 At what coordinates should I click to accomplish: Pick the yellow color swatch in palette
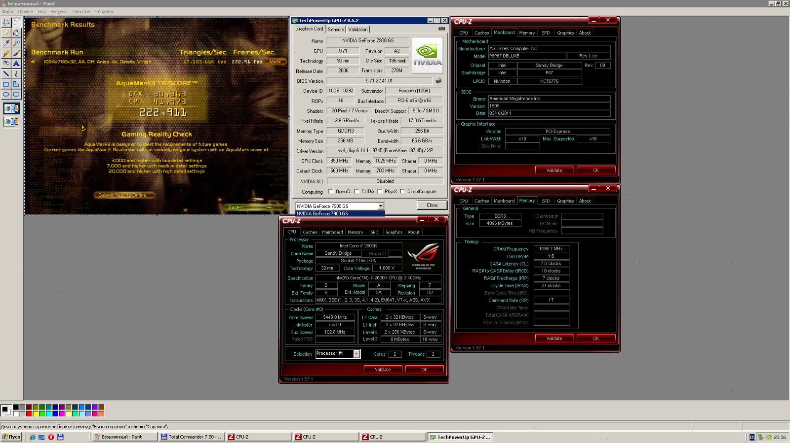[x=36, y=414]
